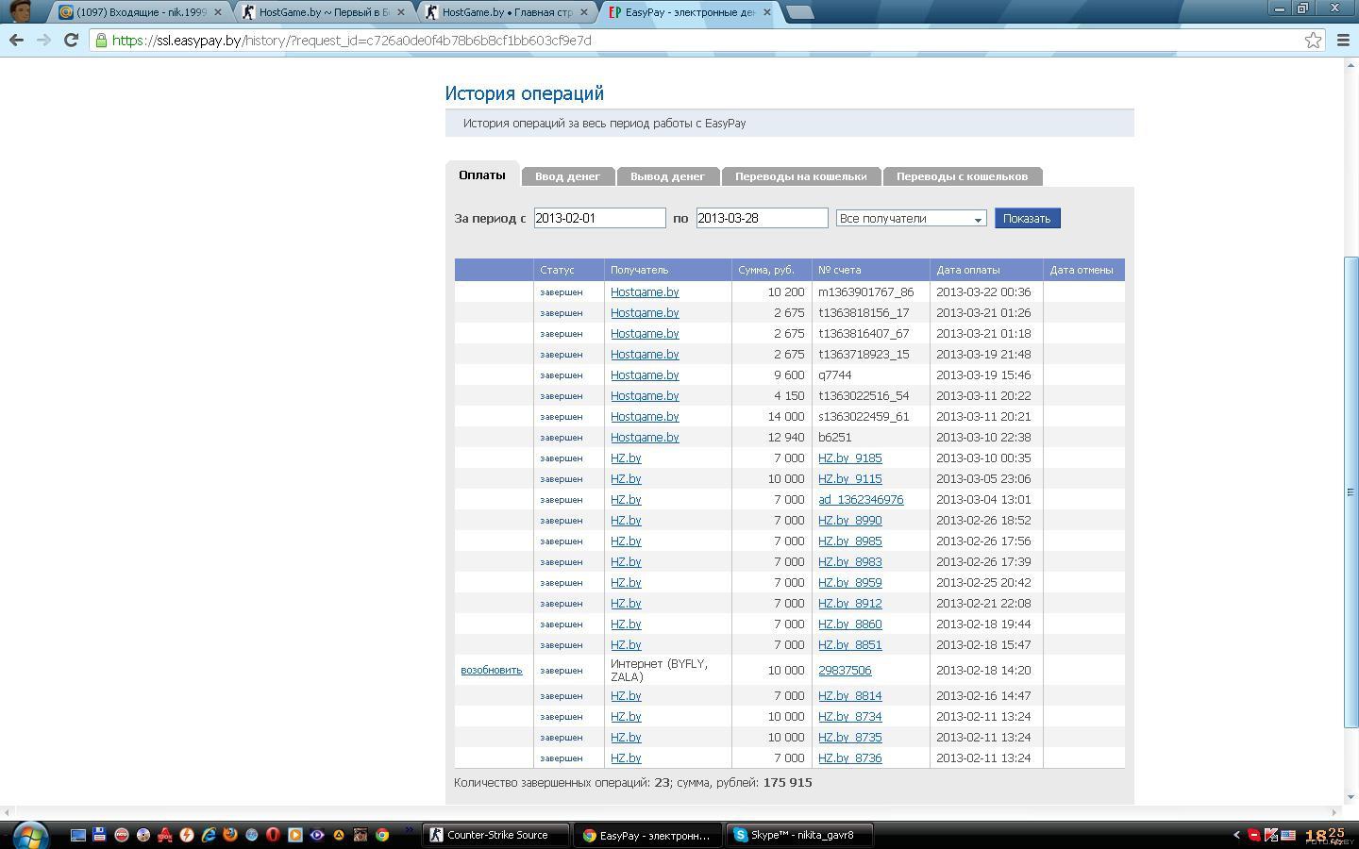This screenshot has width=1359, height=849.
Task: Click Hostgame.by link for 10 200 payment
Action: coord(645,291)
